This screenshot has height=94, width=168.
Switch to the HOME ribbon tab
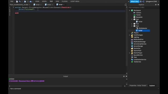pyautogui.click(x=37, y=1)
